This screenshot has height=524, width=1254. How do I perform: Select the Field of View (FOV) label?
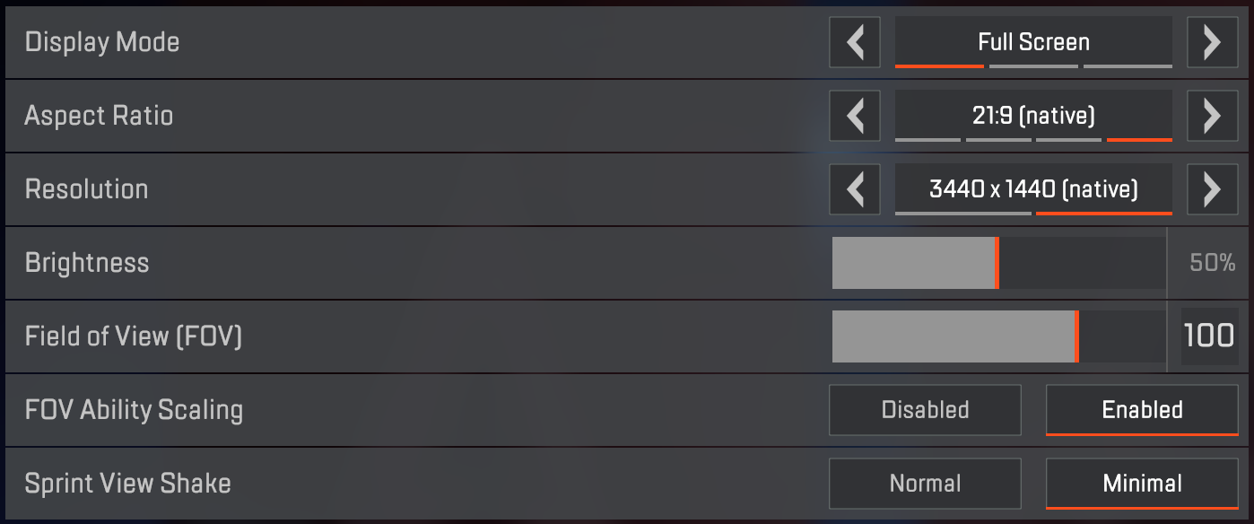coord(134,336)
